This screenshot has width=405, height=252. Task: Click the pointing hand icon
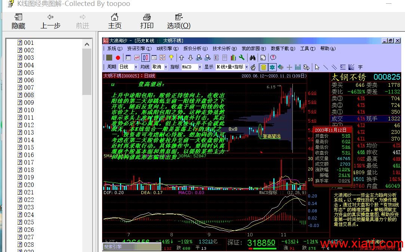[253, 67]
